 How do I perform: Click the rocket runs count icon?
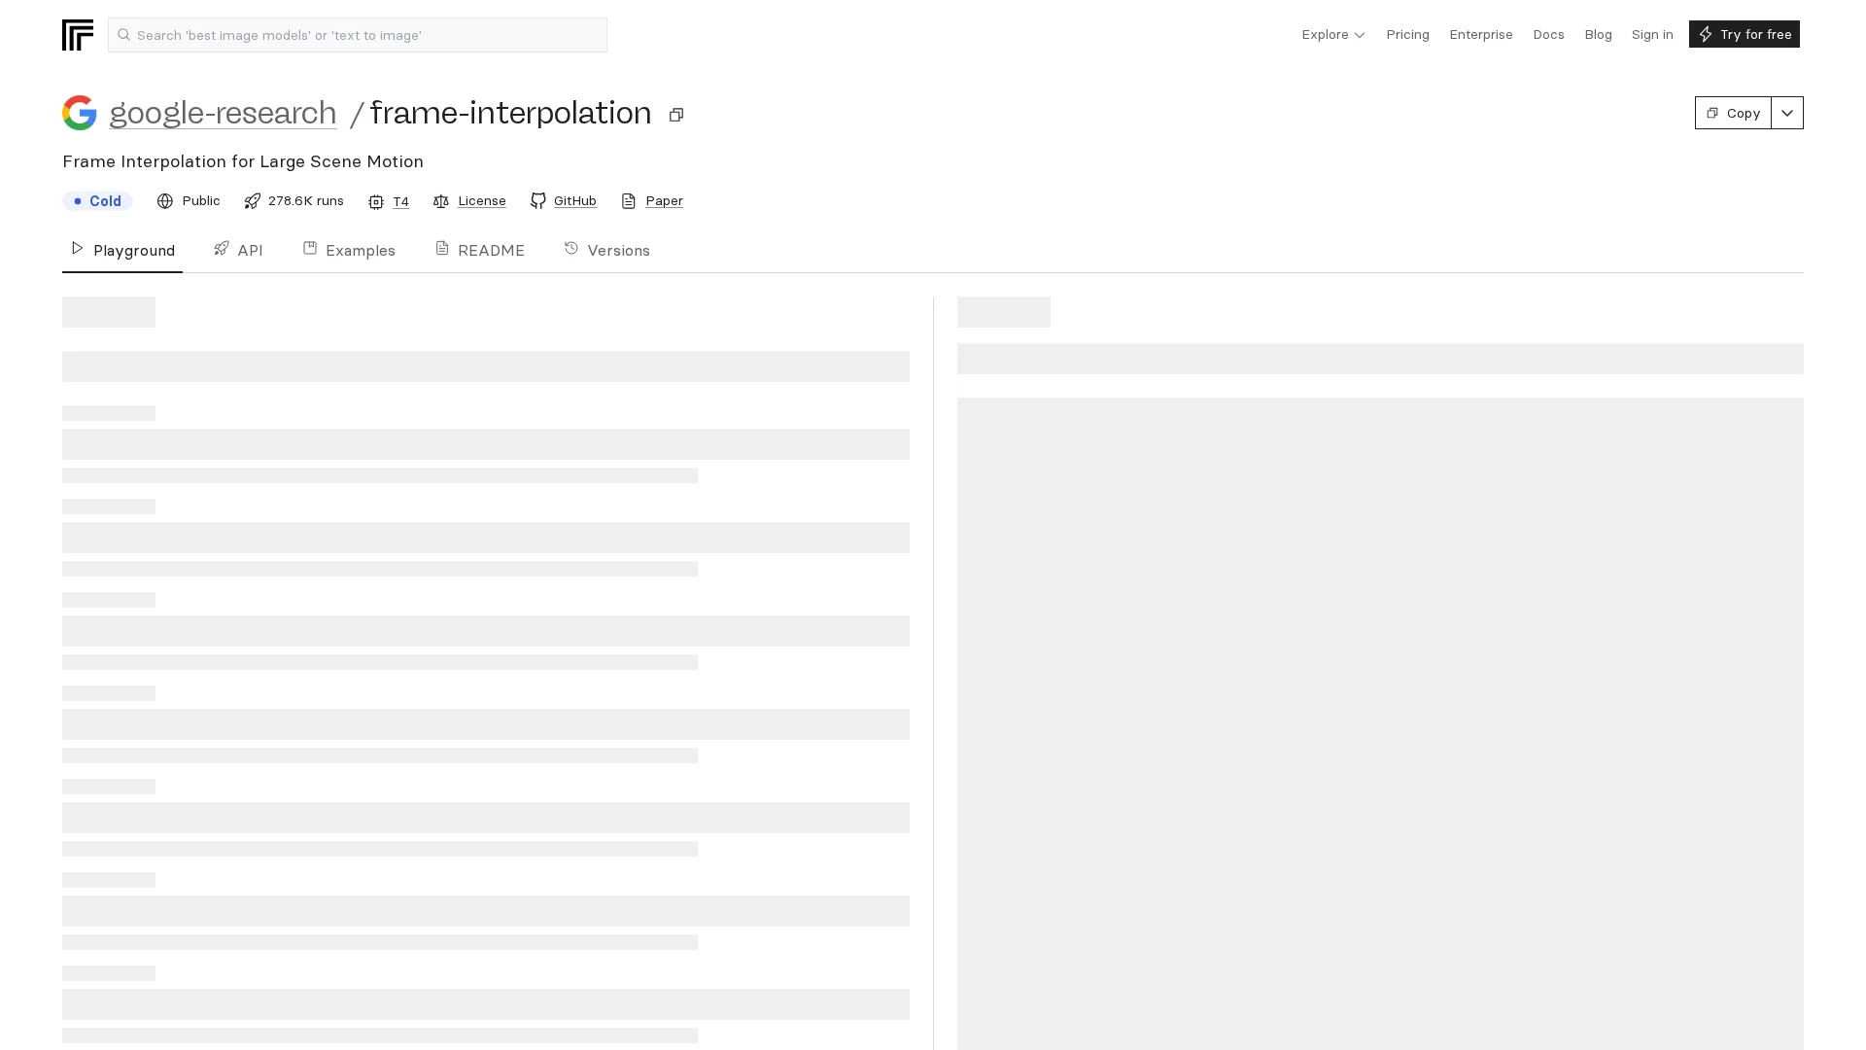[x=253, y=200]
